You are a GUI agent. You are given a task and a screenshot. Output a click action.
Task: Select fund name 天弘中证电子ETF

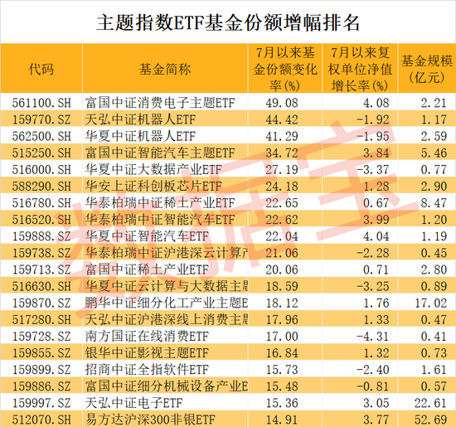click(x=133, y=403)
